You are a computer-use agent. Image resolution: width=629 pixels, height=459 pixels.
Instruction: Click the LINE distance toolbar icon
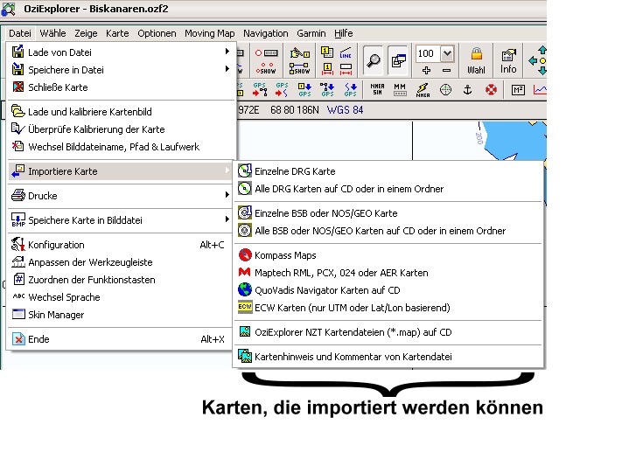coord(346,53)
